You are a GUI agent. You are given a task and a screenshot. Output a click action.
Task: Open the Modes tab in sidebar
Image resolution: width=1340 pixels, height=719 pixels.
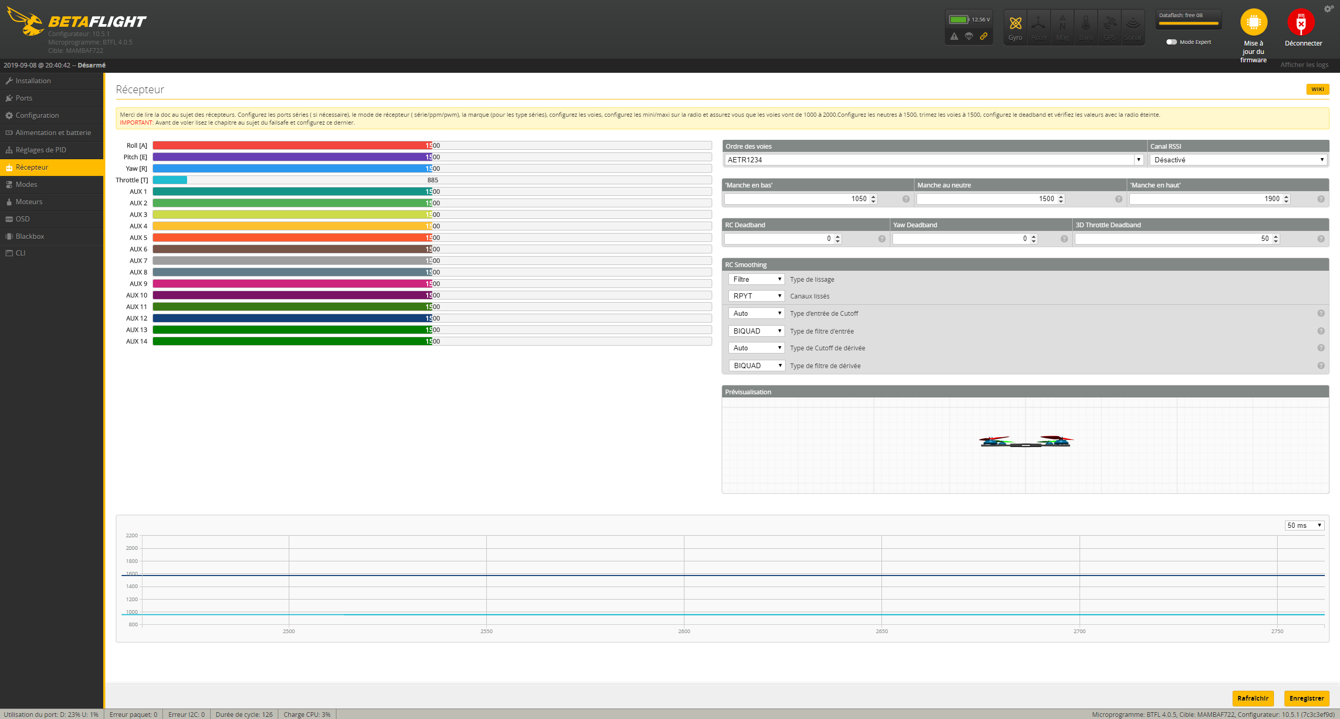click(x=26, y=184)
